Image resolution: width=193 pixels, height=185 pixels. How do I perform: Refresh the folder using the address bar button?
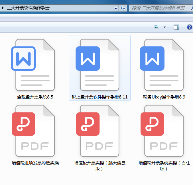(x=123, y=8)
